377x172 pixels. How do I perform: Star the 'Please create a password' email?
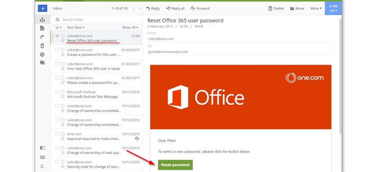point(63,82)
